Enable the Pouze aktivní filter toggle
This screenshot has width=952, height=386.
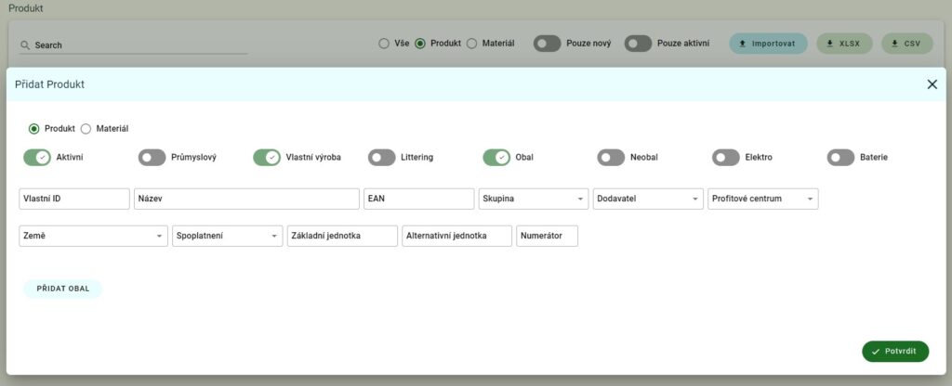(638, 44)
